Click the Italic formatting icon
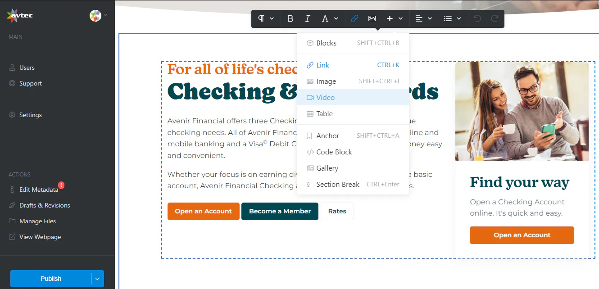The height and width of the screenshot is (289, 599). tap(308, 18)
